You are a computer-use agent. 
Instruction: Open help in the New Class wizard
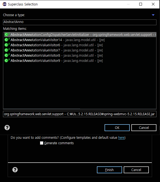15,170
